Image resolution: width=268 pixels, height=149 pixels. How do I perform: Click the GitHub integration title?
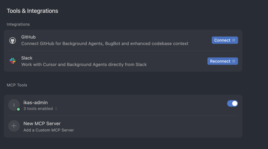[28, 37]
